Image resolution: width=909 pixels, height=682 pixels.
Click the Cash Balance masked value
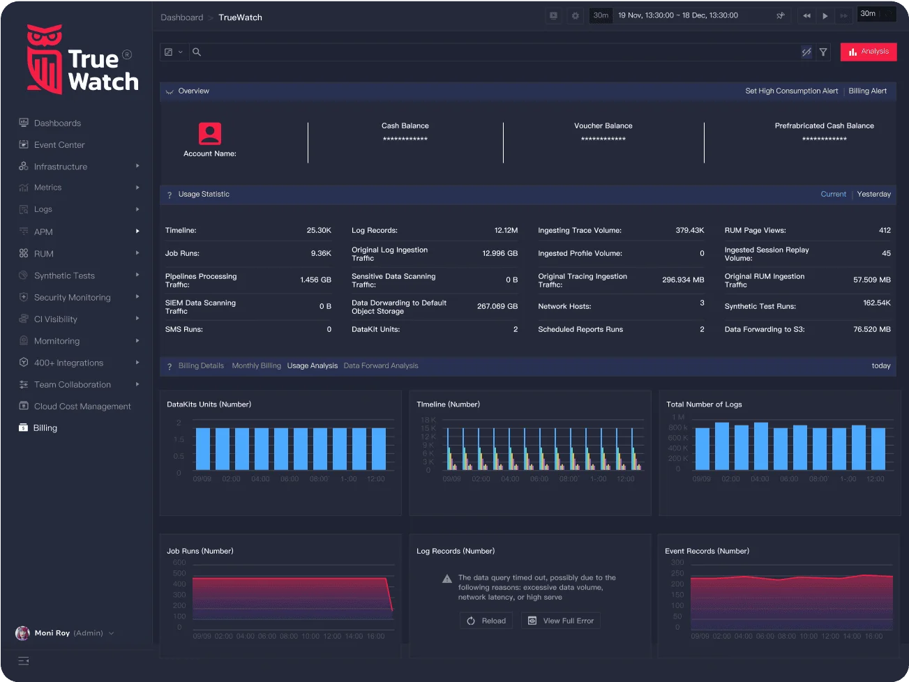[405, 139]
